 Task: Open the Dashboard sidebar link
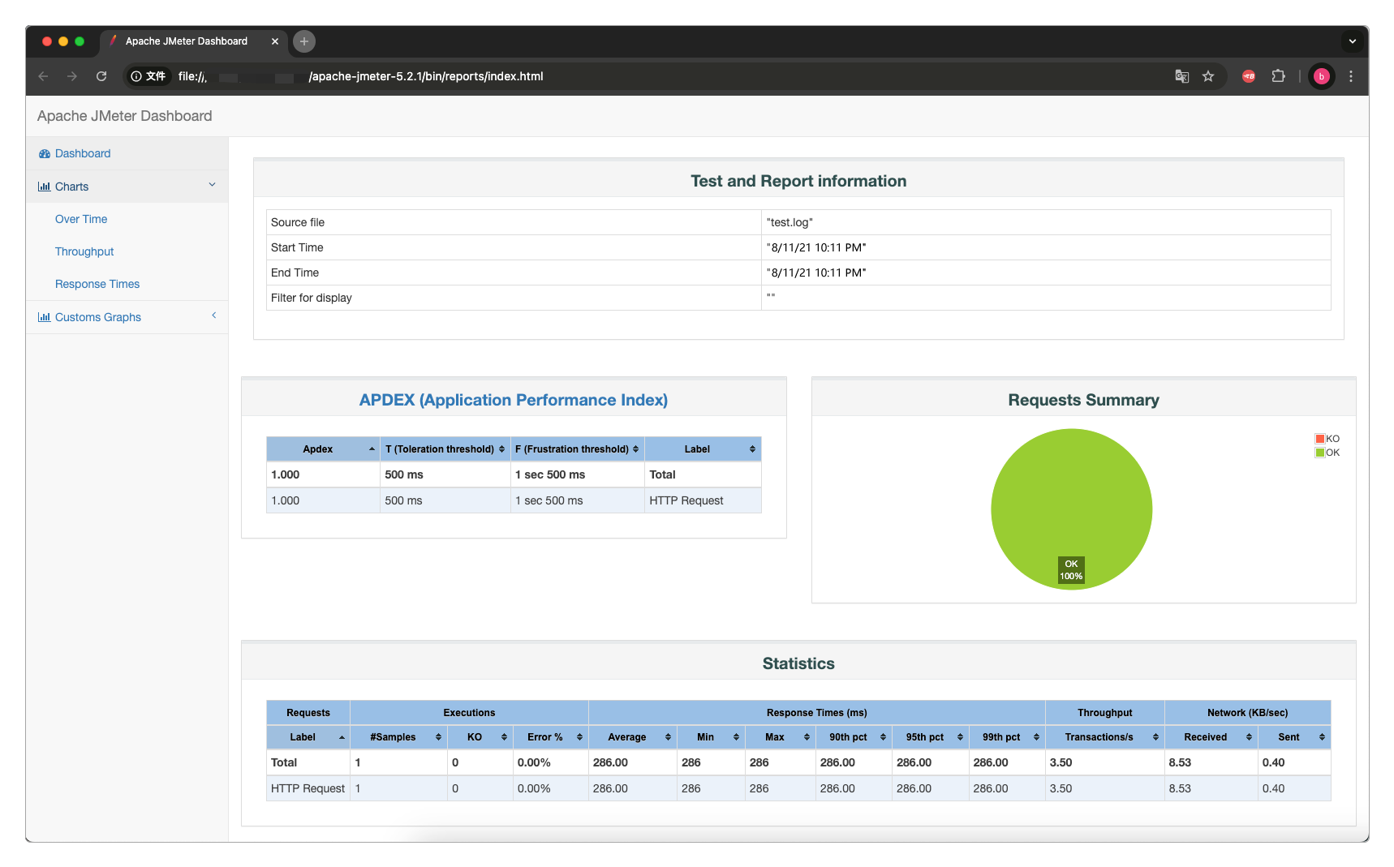82,153
